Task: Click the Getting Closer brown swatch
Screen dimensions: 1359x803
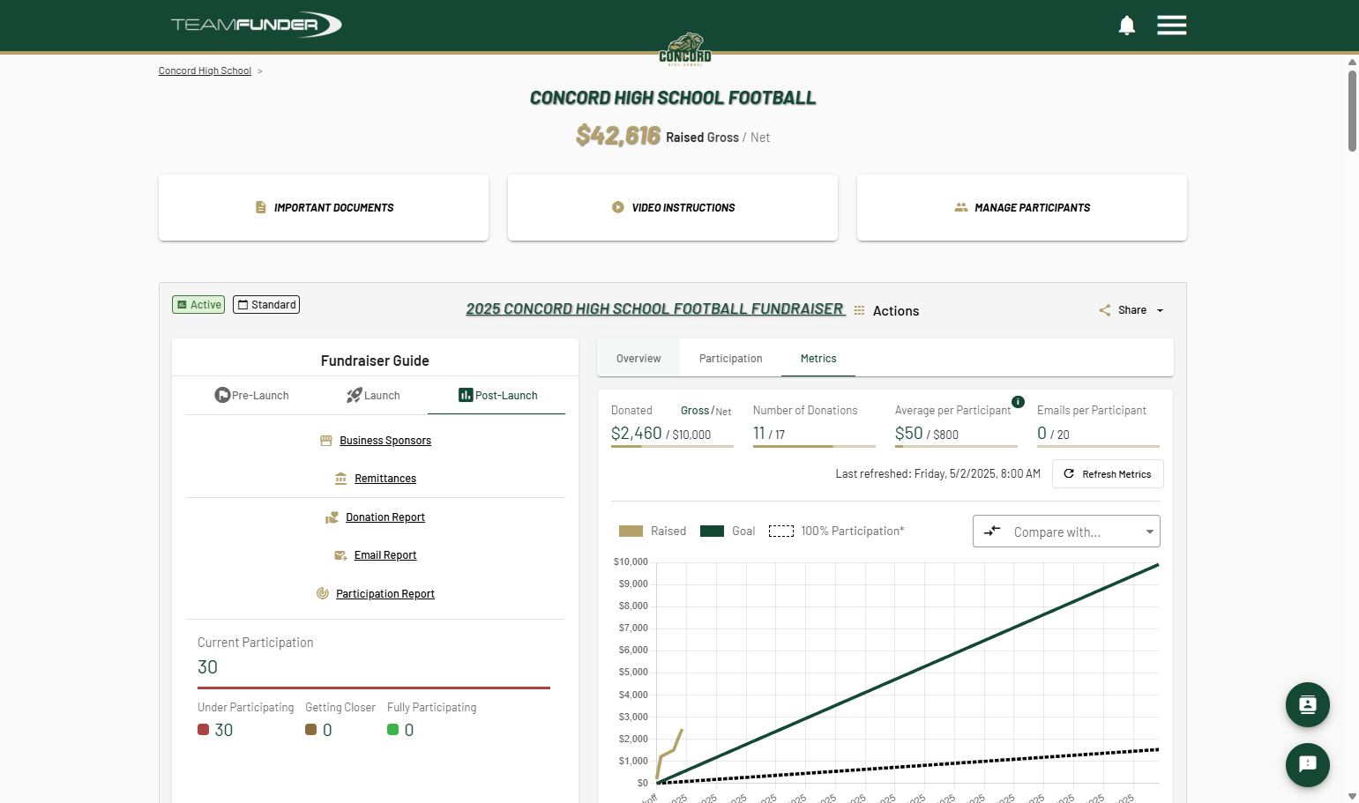Action: click(311, 730)
